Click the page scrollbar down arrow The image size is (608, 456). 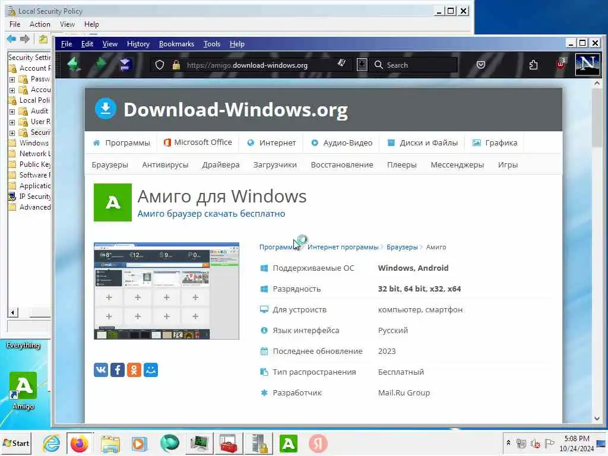click(x=597, y=418)
